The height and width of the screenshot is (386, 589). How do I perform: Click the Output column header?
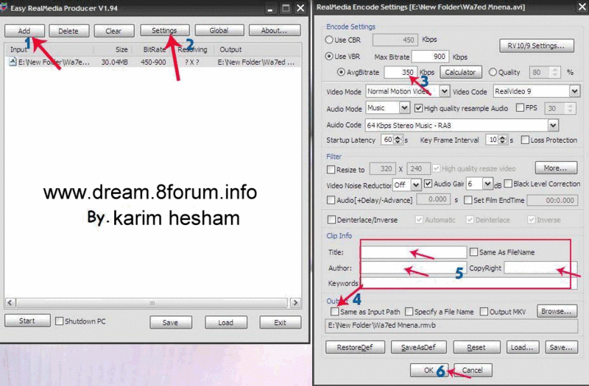coord(230,49)
